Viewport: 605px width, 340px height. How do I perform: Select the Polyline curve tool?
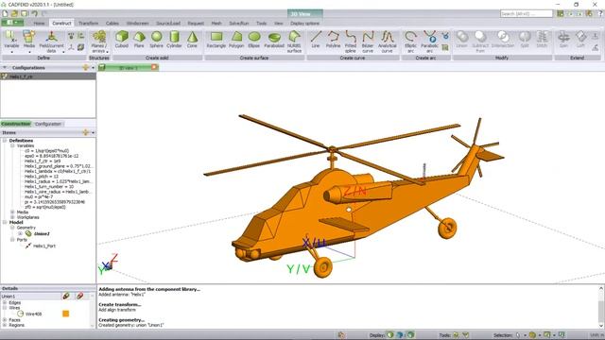(x=333, y=40)
